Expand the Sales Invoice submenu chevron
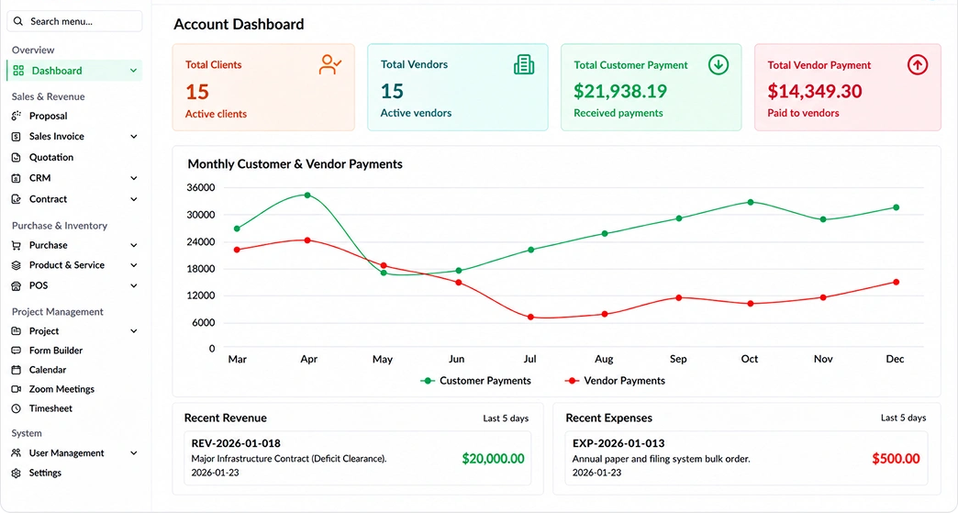 click(134, 137)
